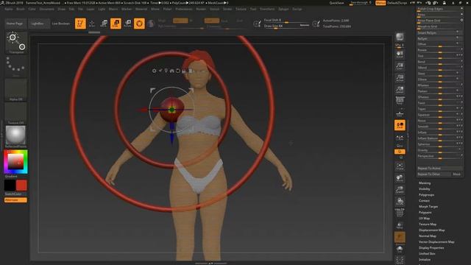Click the gizmo home reset icon
Image resolution: width=471 pixels, height=265 pixels.
pos(171,71)
